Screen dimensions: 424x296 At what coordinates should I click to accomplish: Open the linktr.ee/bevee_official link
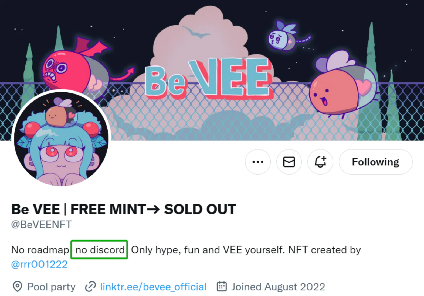[153, 287]
